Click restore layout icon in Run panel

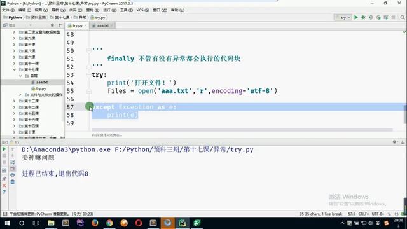(x=4, y=170)
